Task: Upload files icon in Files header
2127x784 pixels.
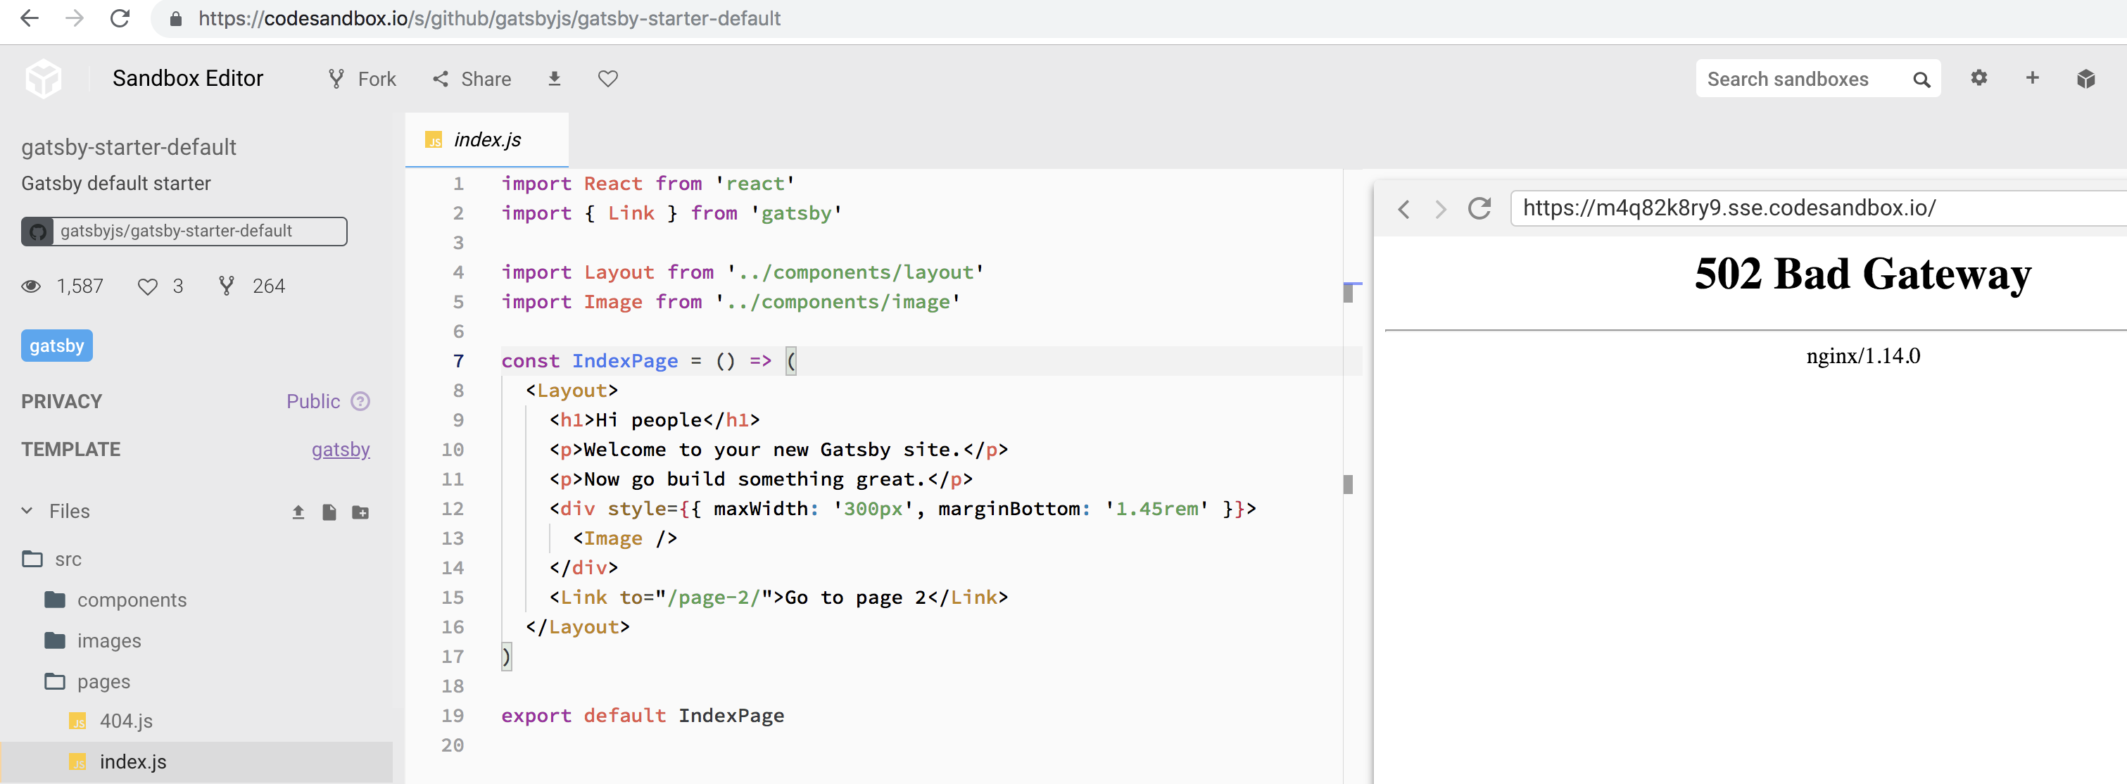Action: point(299,512)
